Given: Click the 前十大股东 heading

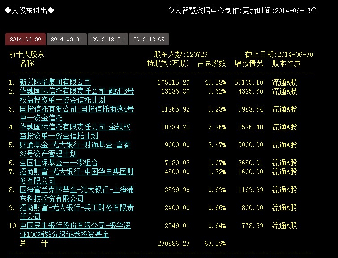Looking at the screenshot, I should coord(26,54).
